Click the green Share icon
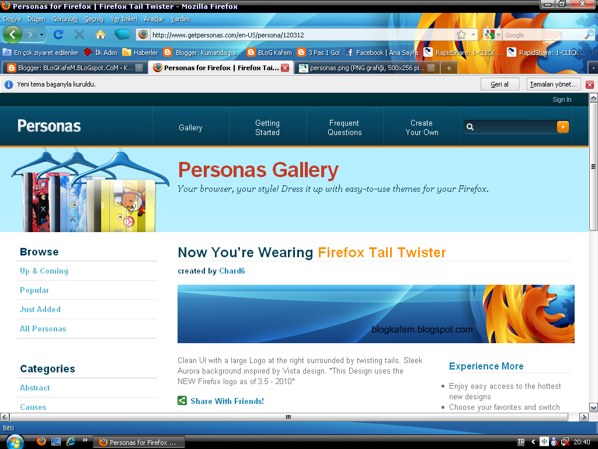 click(x=182, y=400)
